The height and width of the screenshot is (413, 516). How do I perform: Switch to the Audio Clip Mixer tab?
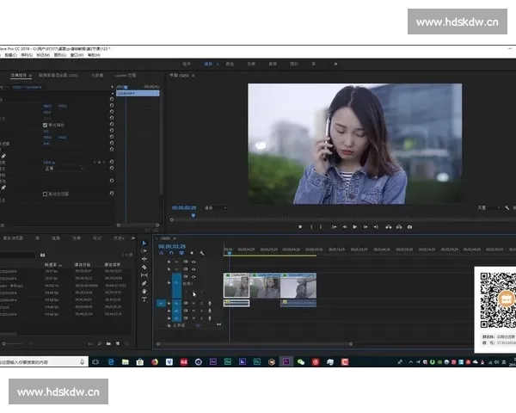pos(58,76)
